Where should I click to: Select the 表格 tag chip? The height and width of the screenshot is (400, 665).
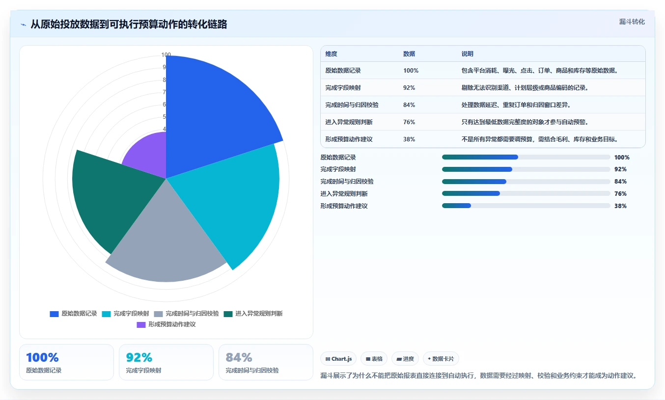374,359
